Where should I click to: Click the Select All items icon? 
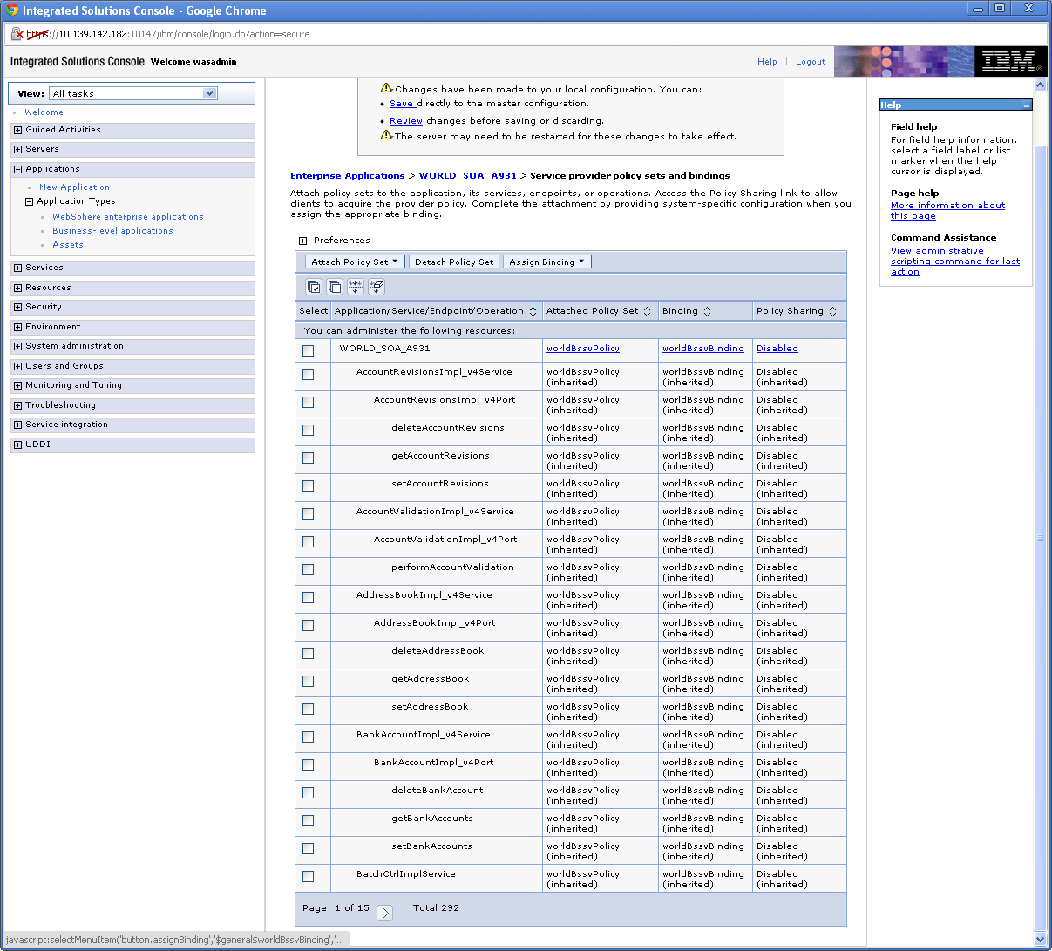tap(314, 287)
